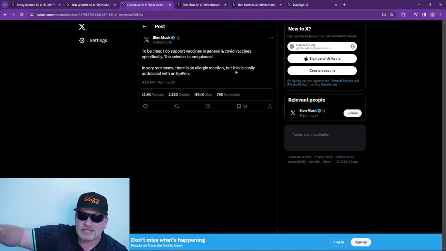Switch to Elon Musk @ScottAdams tab
The width and height of the screenshot is (446, 251).
point(201,5)
